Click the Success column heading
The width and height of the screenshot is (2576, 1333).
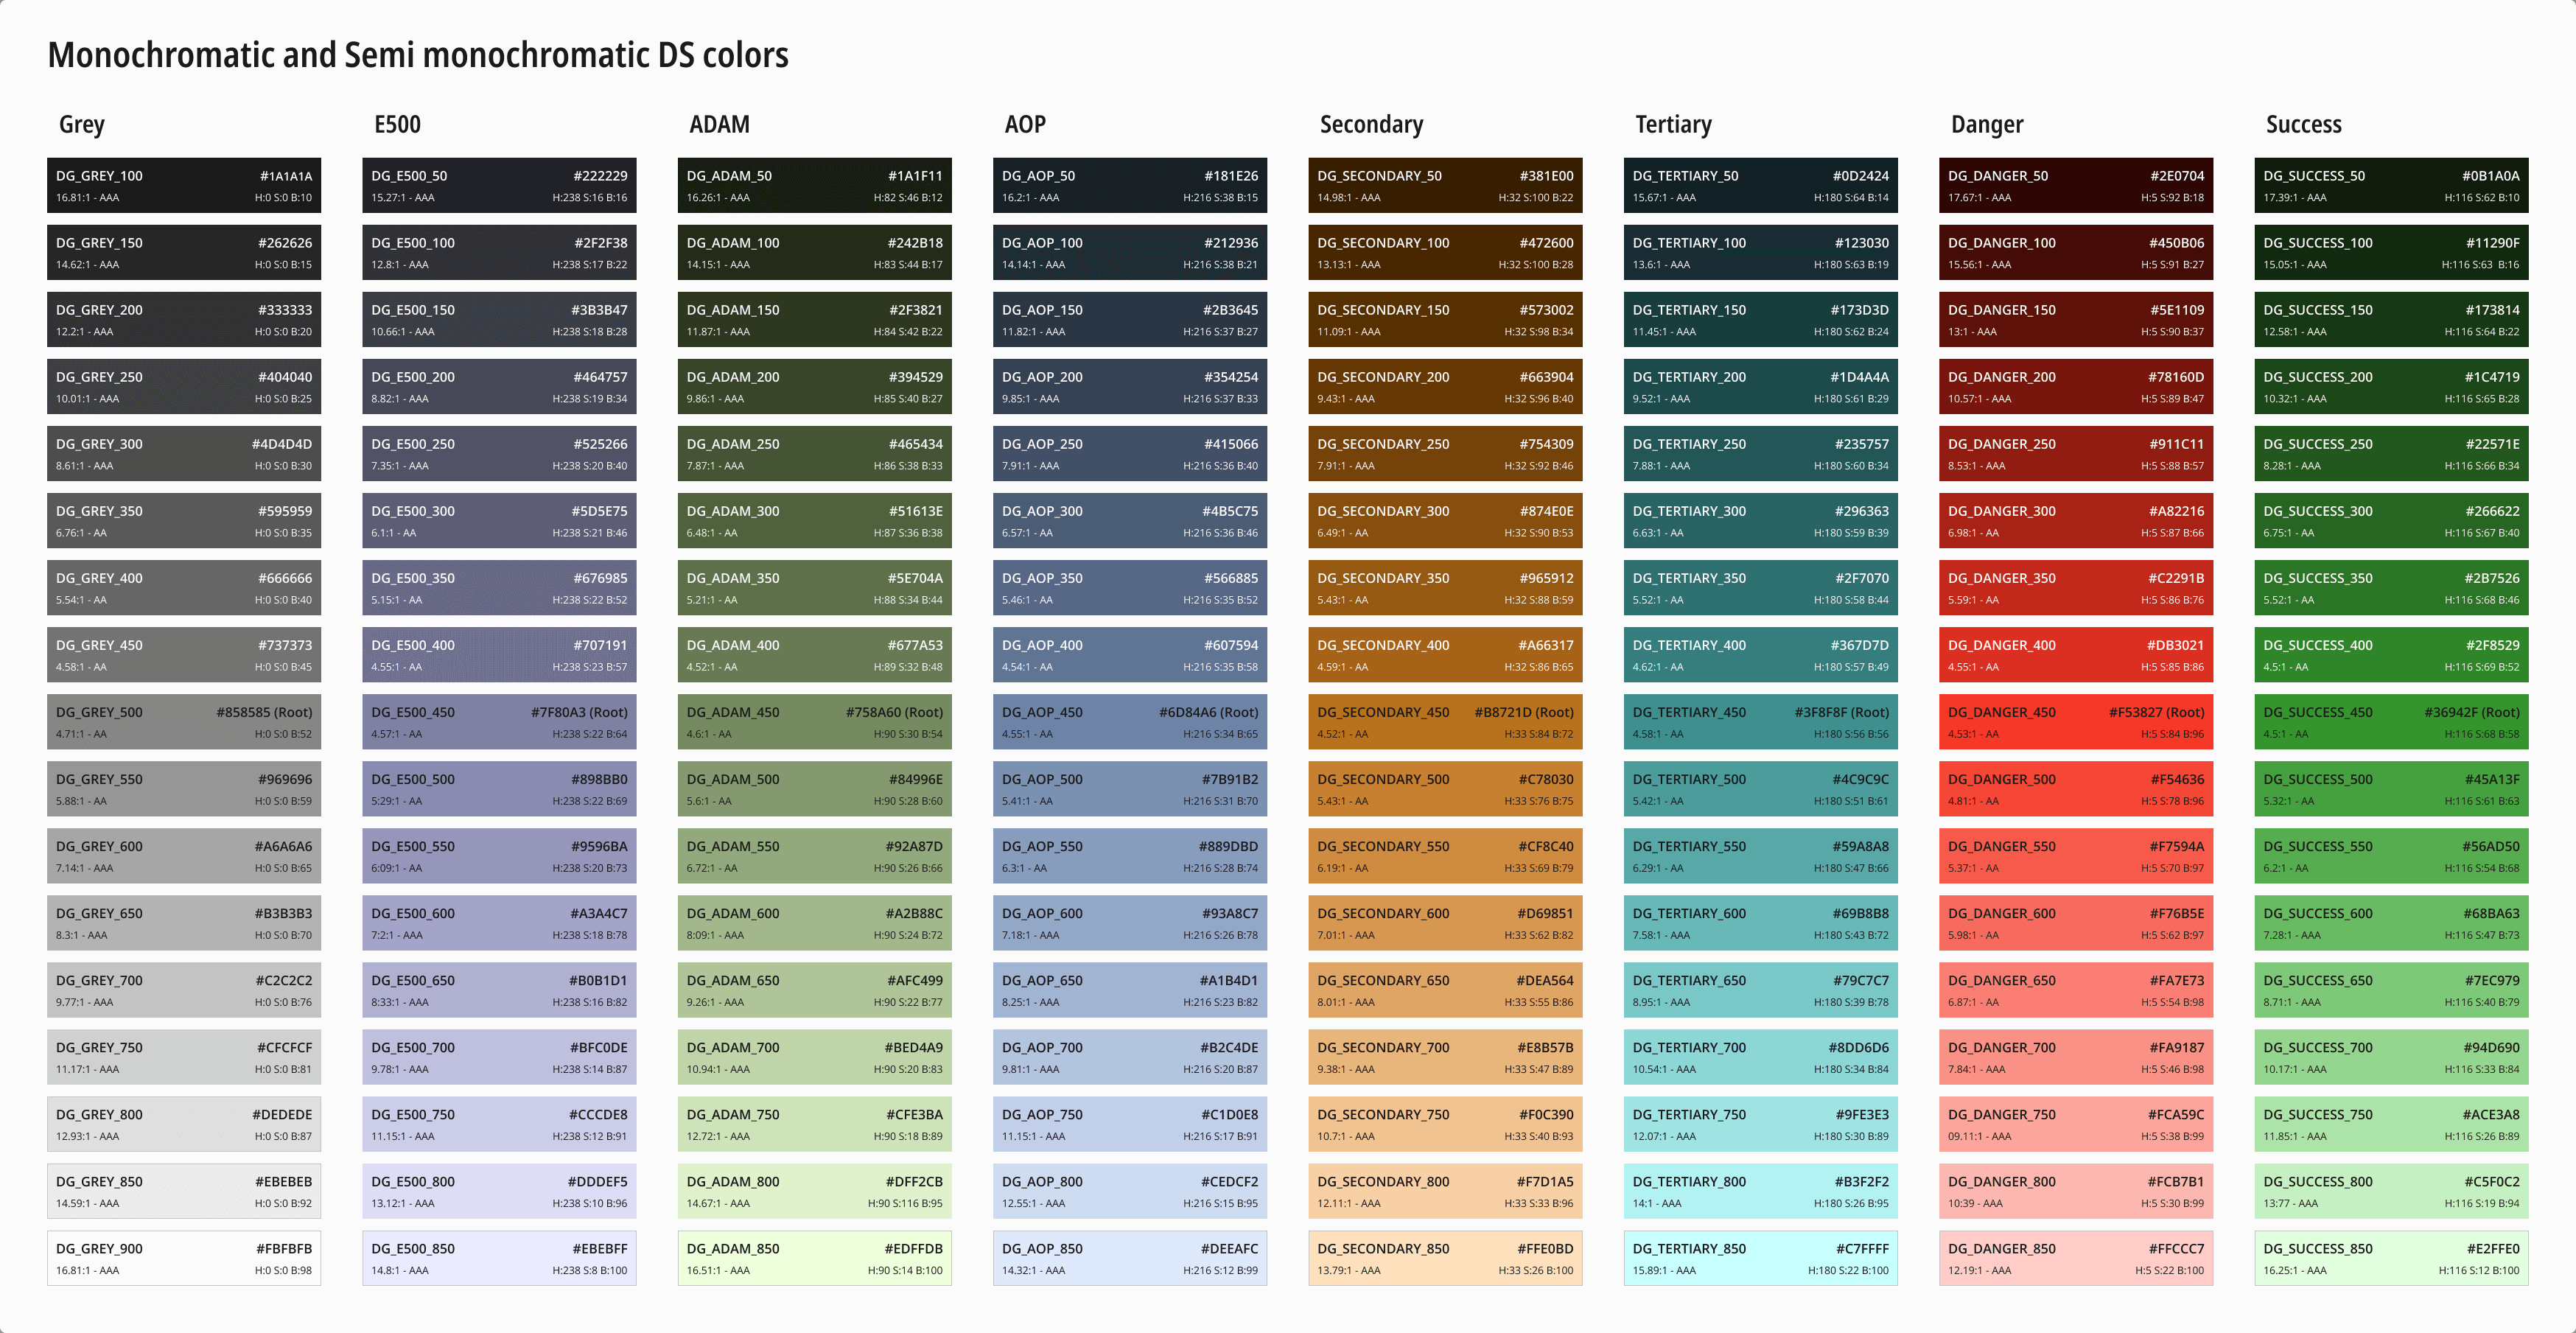pos(2303,125)
